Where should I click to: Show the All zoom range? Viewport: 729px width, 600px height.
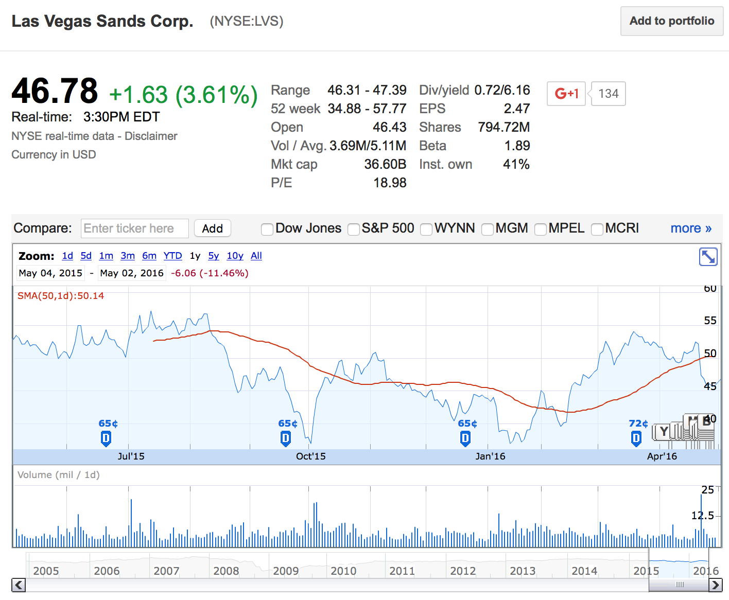coord(256,256)
